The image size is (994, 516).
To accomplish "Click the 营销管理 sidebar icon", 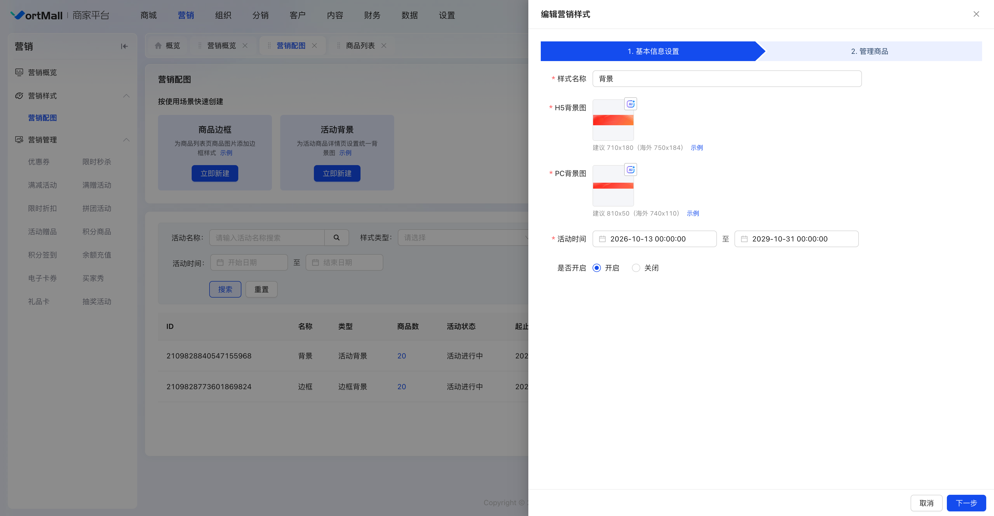I will click(x=19, y=139).
